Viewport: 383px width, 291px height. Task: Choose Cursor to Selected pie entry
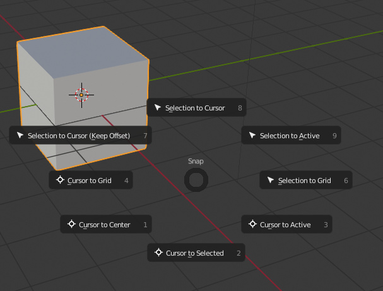point(196,252)
